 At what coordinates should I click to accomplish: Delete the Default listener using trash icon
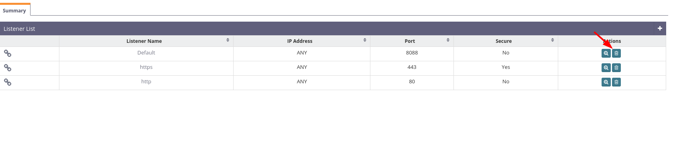tap(616, 53)
